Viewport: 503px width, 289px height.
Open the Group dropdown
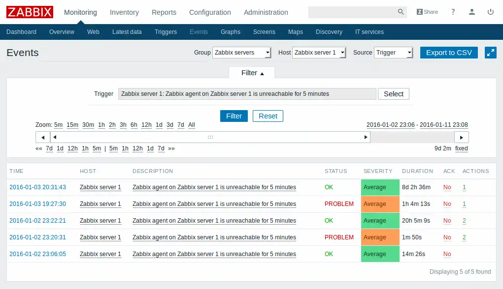point(242,53)
